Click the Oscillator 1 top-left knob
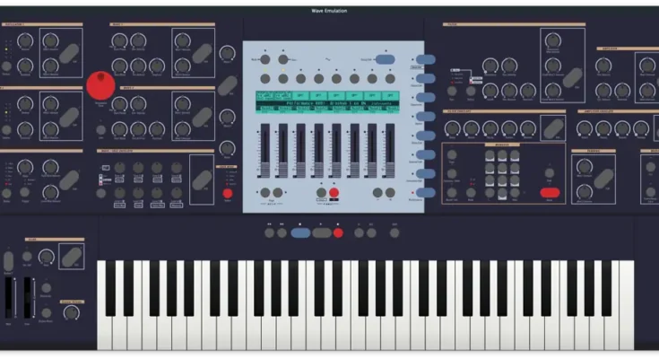659x359 pixels. pos(25,40)
